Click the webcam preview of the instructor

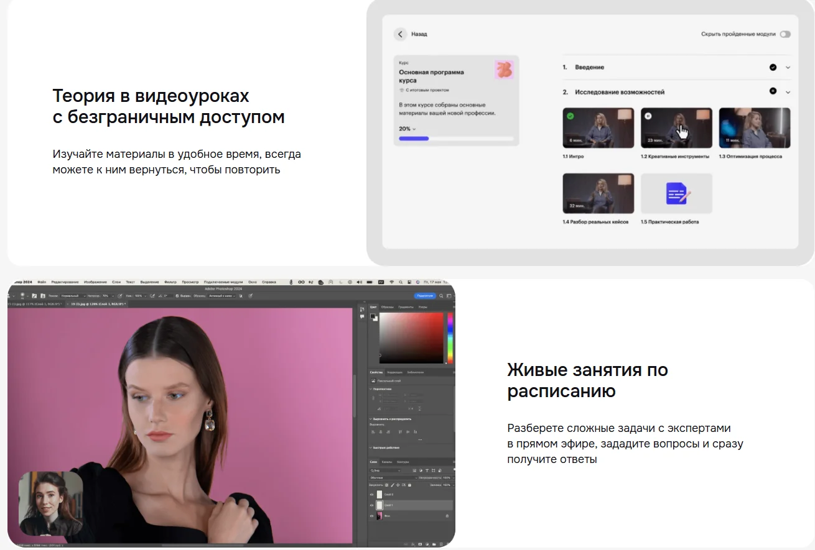50,503
